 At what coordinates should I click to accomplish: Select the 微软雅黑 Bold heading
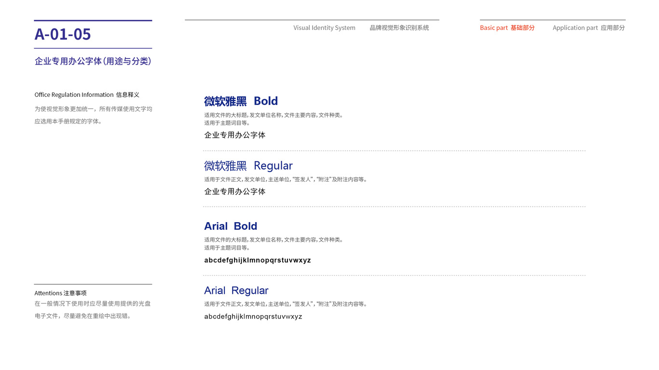[x=241, y=101]
